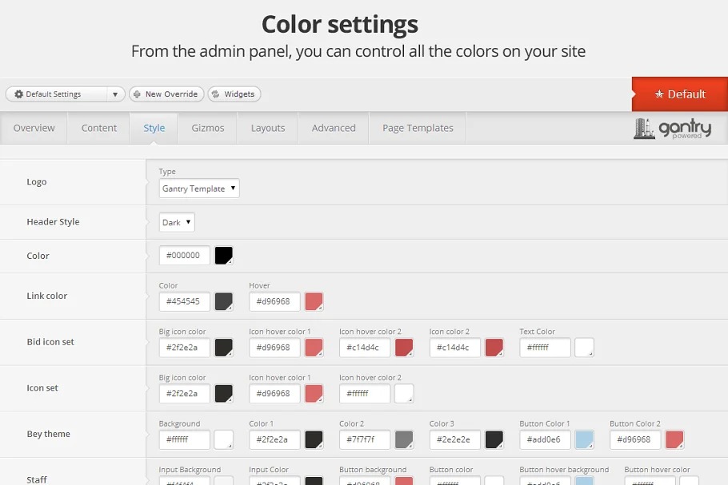Open the Header Style Dark dropdown
The image size is (728, 485).
click(x=177, y=222)
